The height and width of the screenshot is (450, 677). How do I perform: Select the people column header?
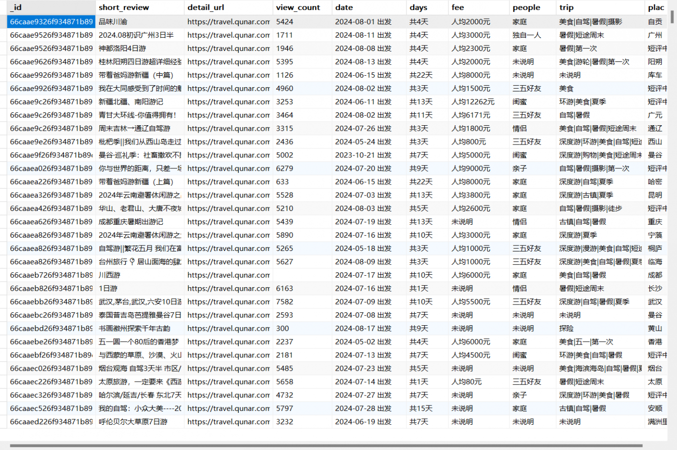(533, 7)
